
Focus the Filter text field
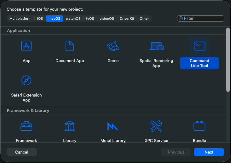coord(201,18)
